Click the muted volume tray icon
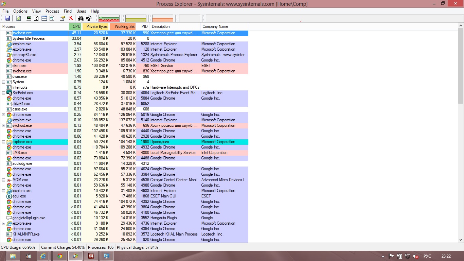Viewport: 464px width, 261px height. coord(415,256)
